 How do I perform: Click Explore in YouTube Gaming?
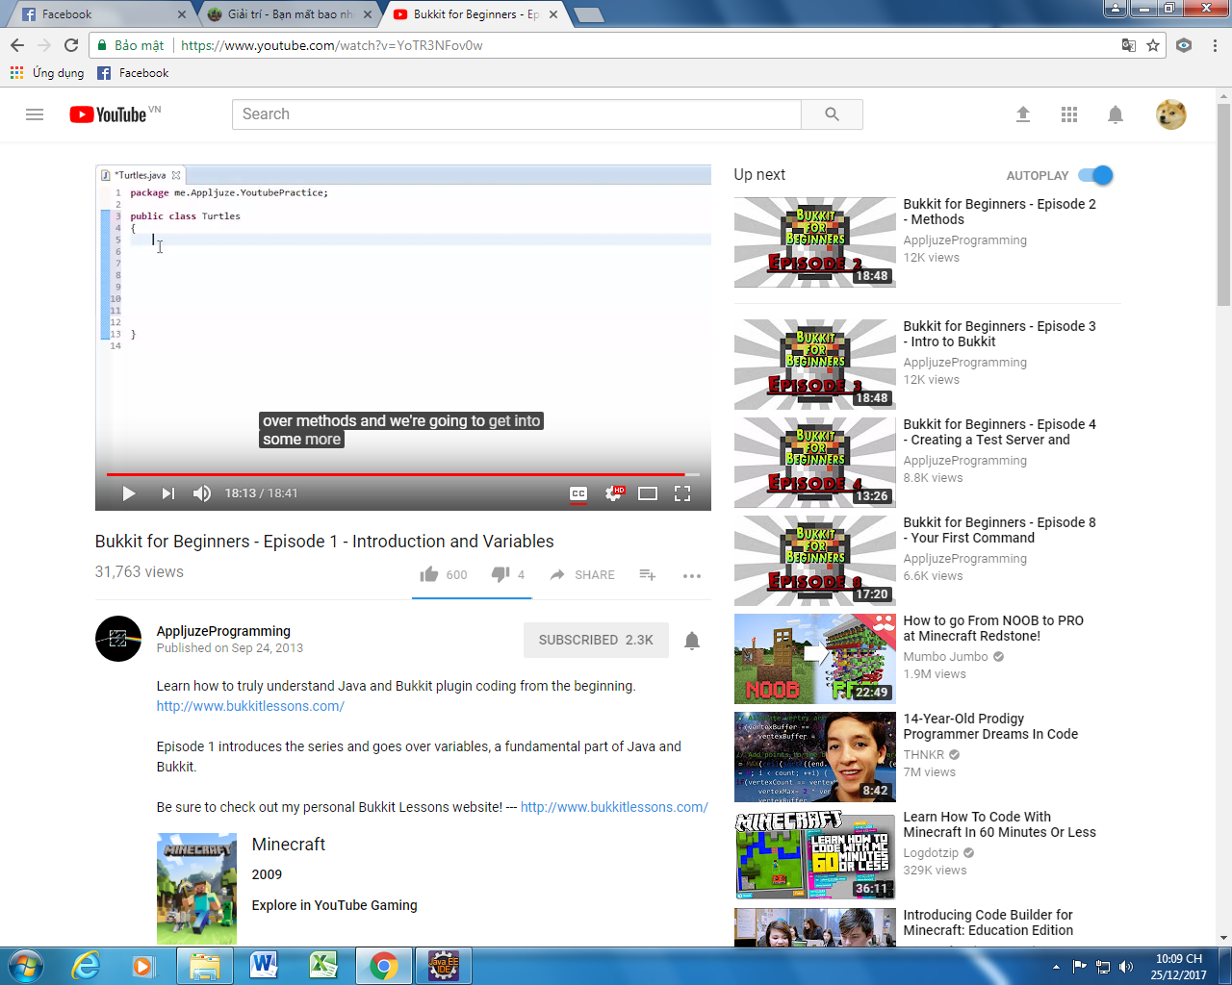coord(335,905)
